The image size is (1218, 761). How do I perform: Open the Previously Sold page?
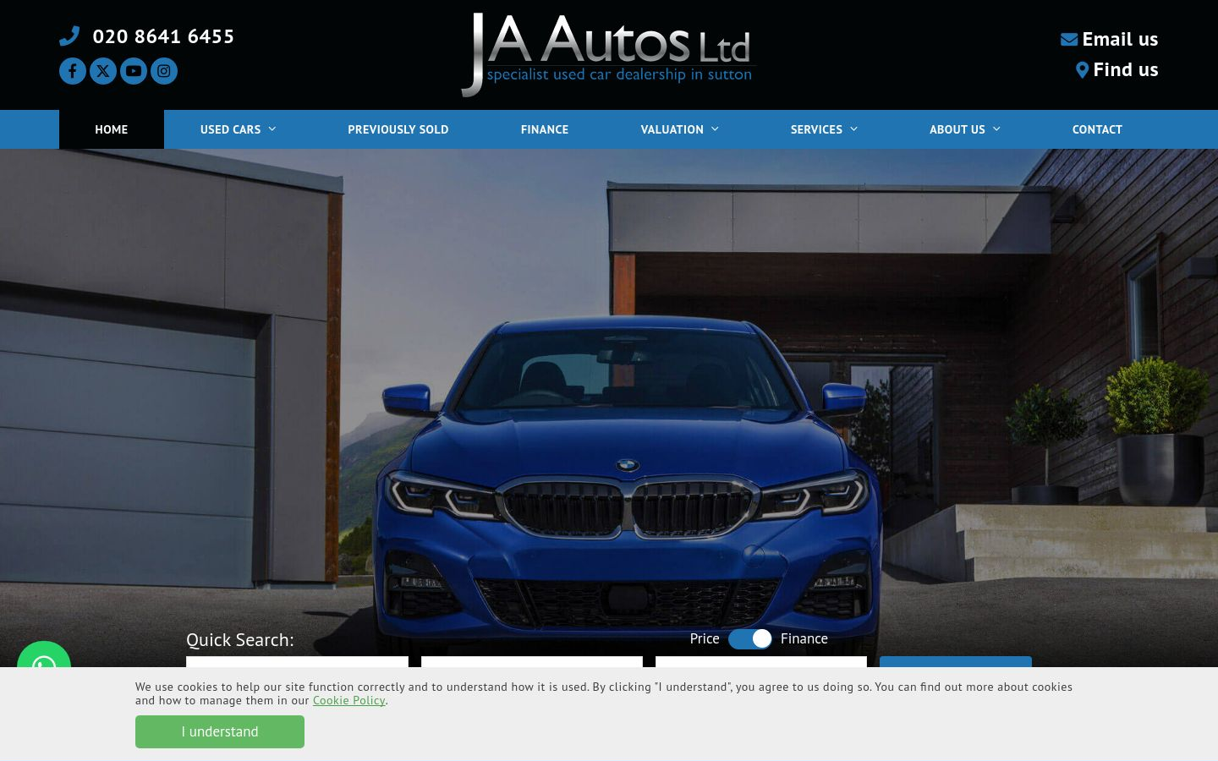tap(398, 129)
